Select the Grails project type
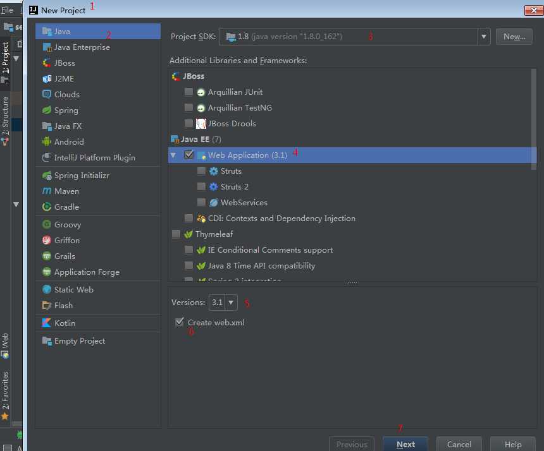 pos(98,256)
